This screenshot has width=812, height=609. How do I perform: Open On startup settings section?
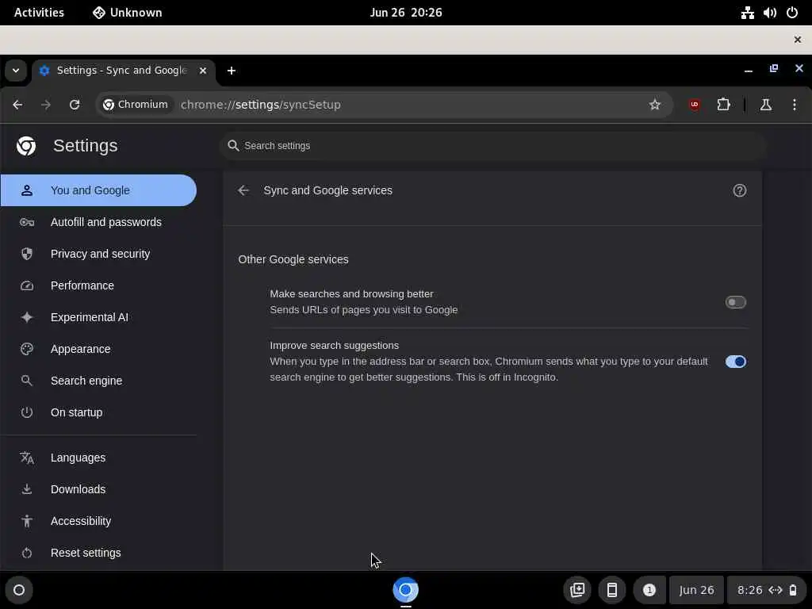[98, 412]
